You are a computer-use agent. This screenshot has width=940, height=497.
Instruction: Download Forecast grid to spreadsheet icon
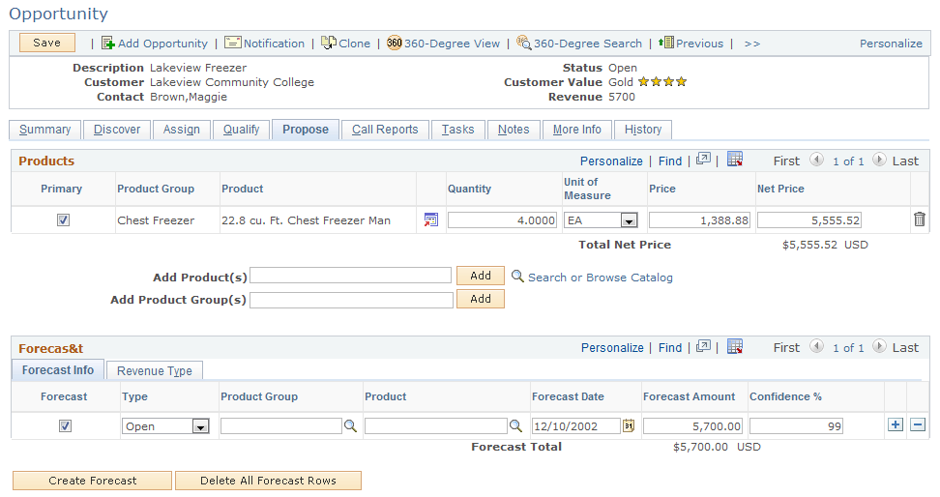coord(735,346)
